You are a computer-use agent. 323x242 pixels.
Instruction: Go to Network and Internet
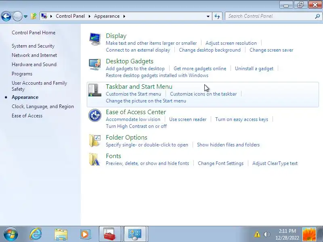point(34,55)
